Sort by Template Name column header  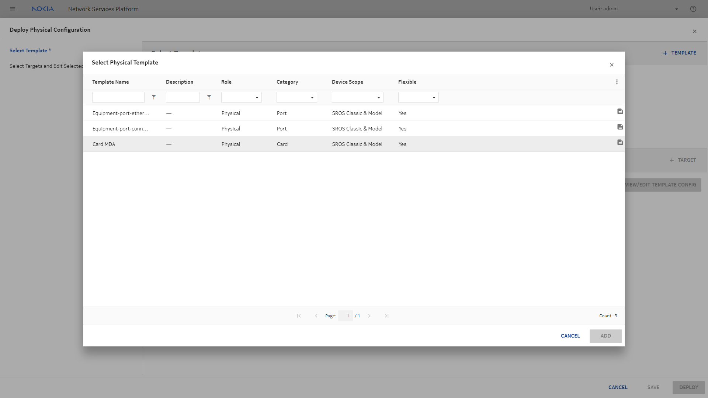(111, 82)
